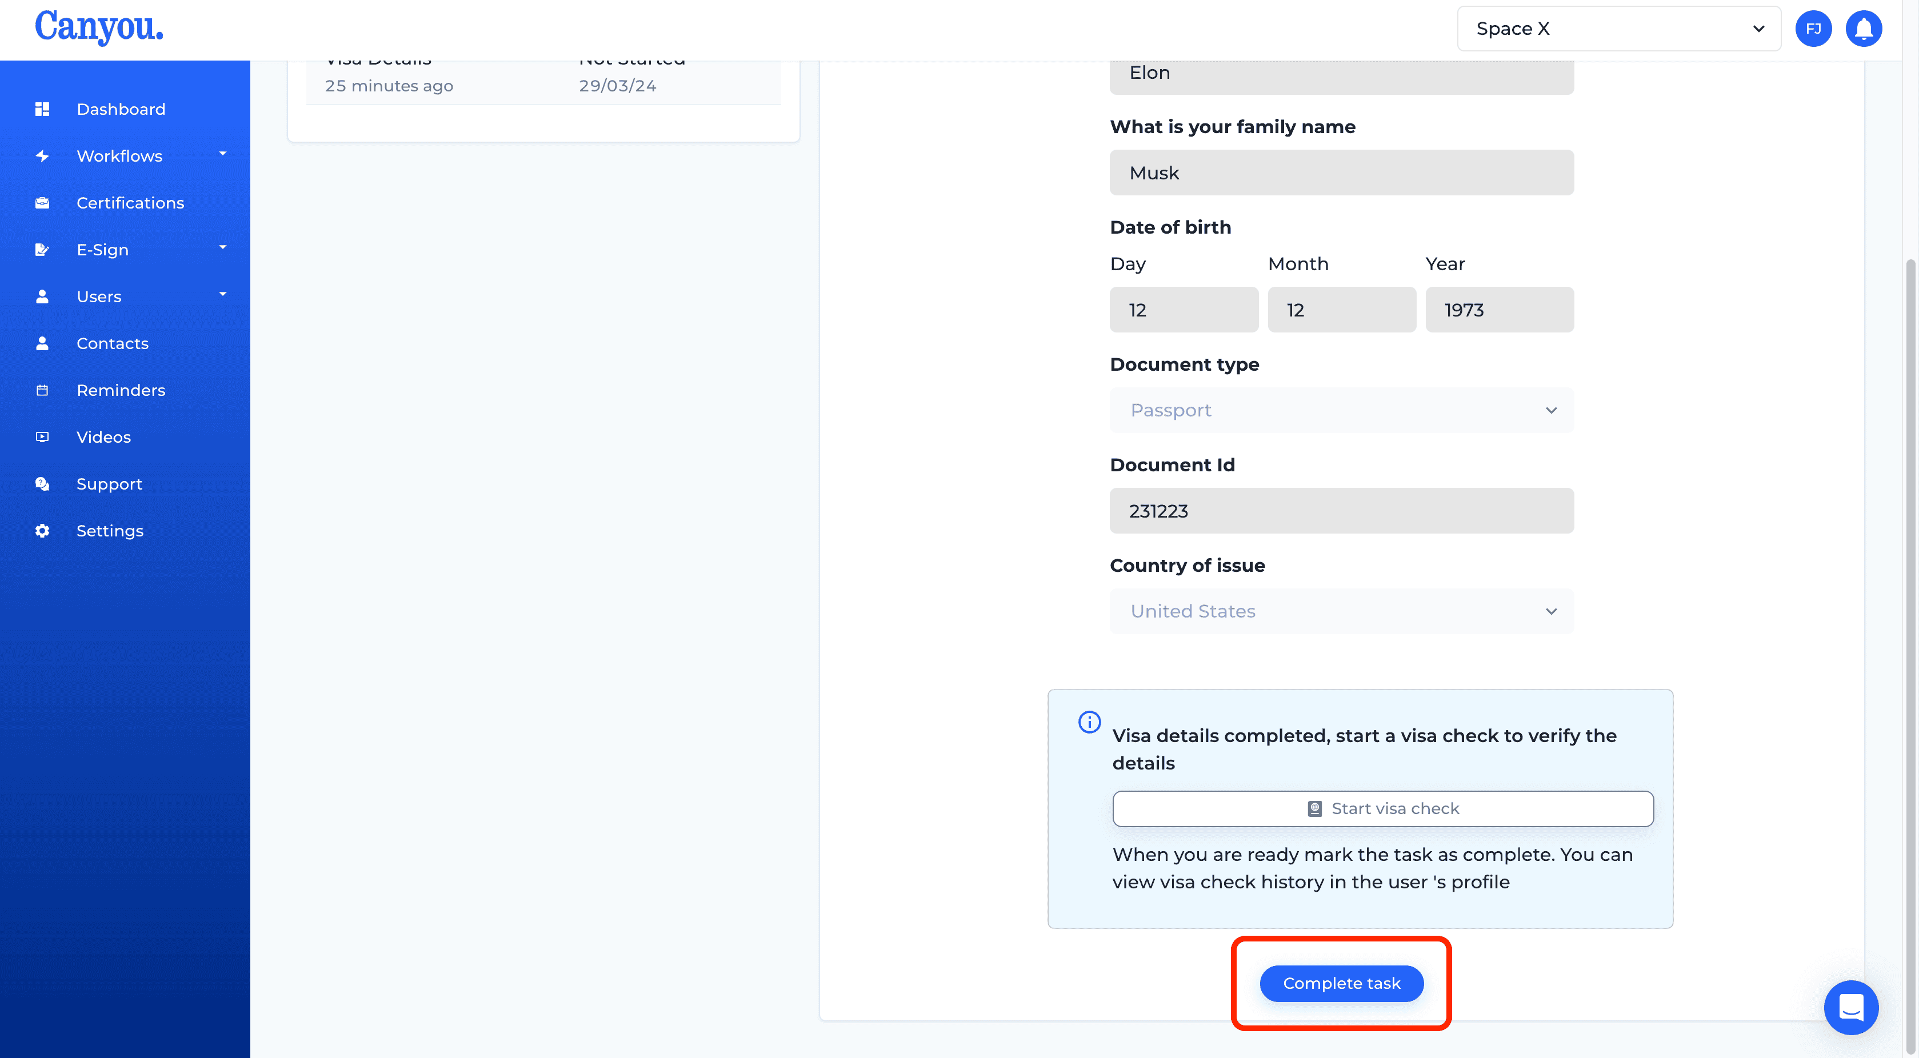This screenshot has width=1919, height=1058.
Task: Click the passport icon on Start visa check
Action: [1315, 808]
